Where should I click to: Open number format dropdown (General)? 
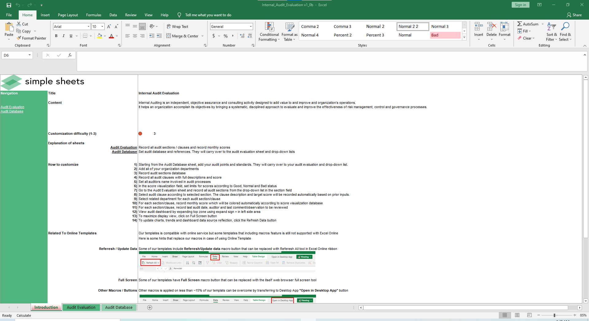(x=251, y=27)
